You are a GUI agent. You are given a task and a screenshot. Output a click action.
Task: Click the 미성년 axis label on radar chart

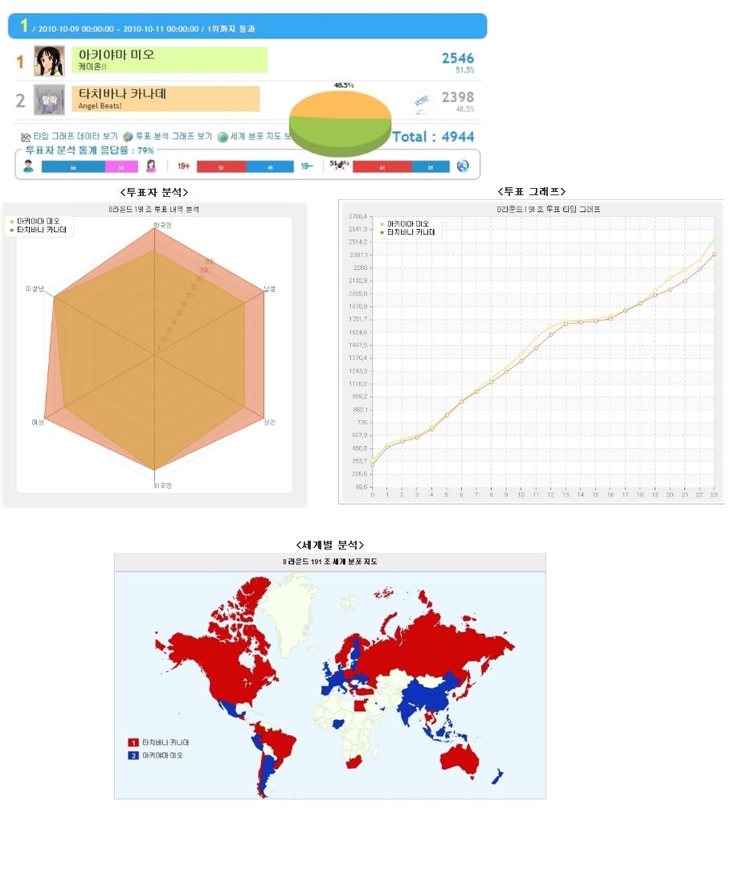tap(35, 288)
